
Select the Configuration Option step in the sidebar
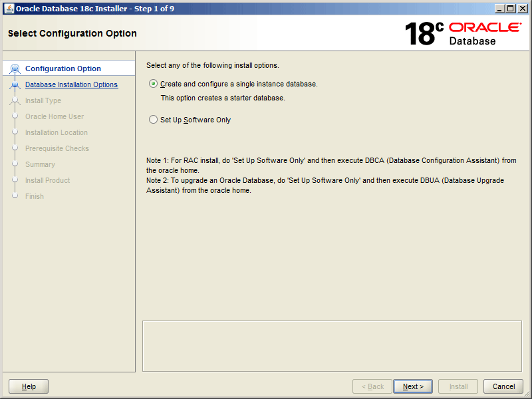pos(63,68)
